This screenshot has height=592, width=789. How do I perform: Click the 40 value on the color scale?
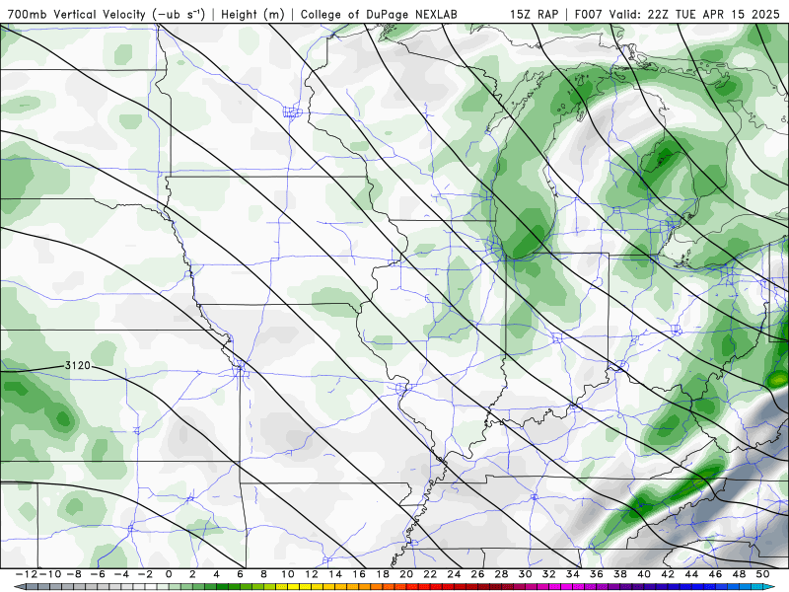coord(644,574)
